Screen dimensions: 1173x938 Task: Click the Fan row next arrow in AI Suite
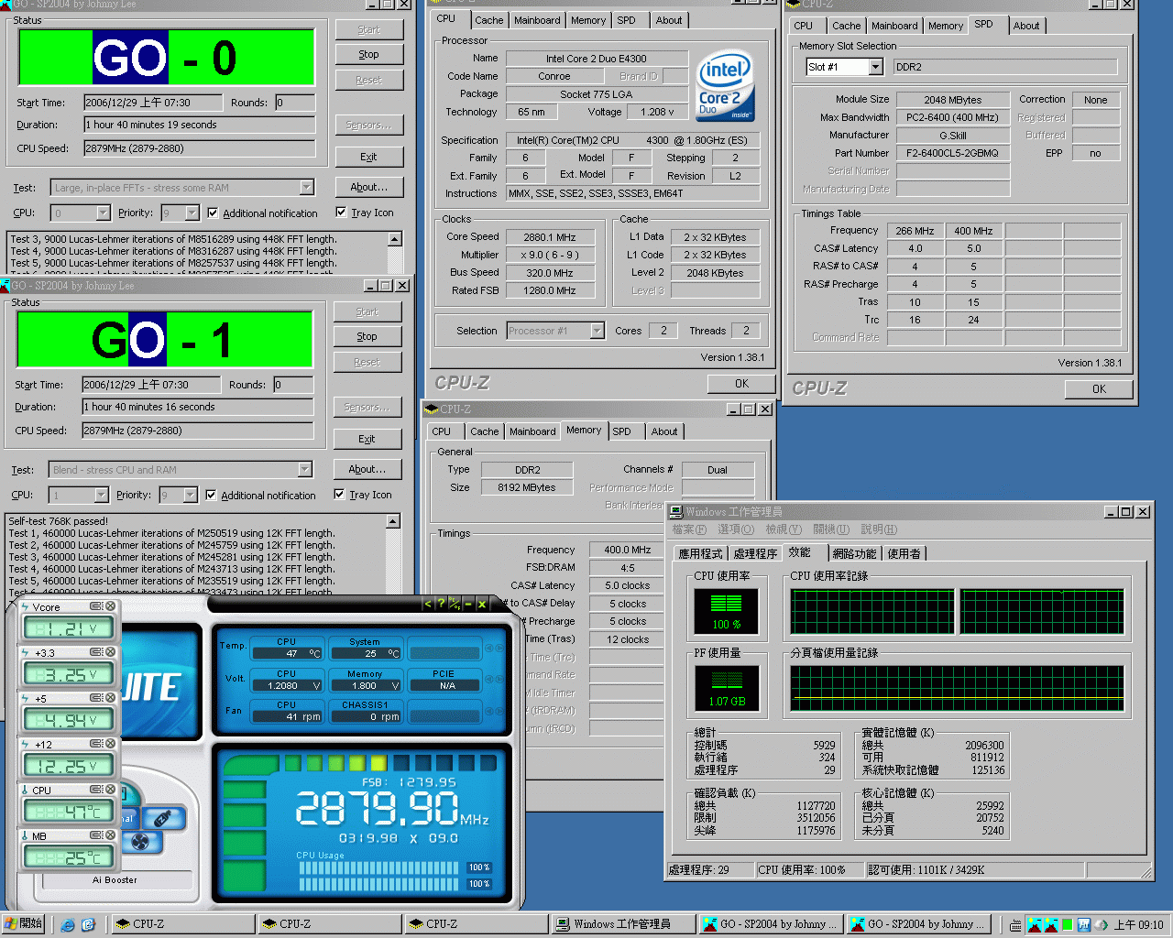click(500, 711)
